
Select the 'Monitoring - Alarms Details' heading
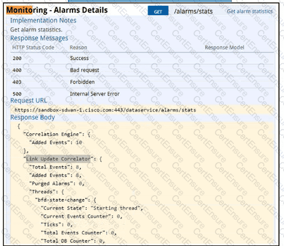[57, 10]
